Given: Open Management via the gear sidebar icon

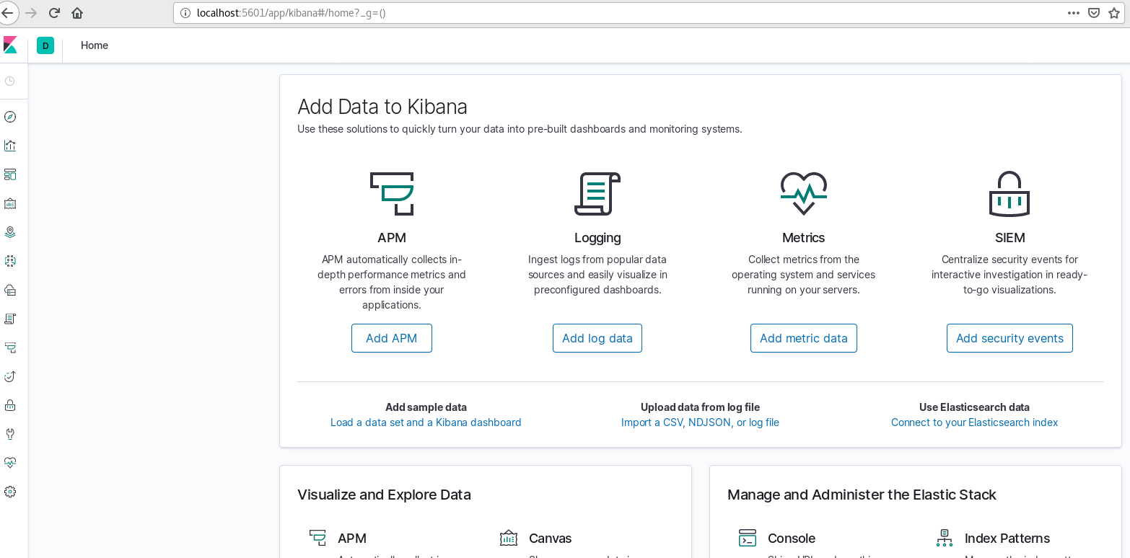Looking at the screenshot, I should (10, 492).
